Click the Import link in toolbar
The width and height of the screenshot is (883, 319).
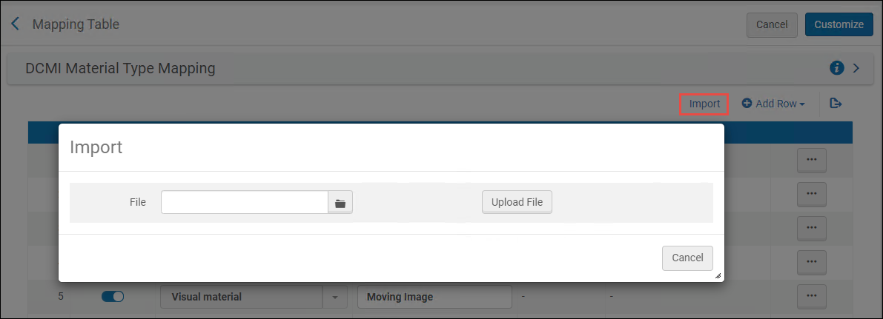coord(704,104)
